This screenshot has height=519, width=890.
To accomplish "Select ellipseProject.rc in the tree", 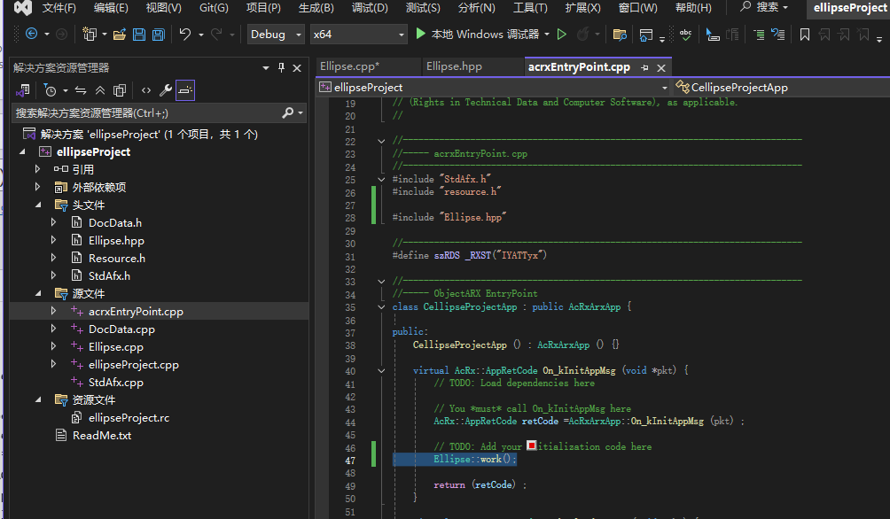I will [x=129, y=417].
